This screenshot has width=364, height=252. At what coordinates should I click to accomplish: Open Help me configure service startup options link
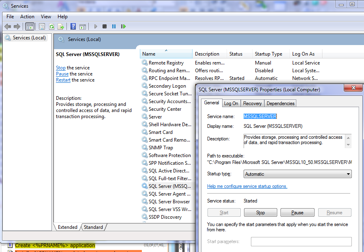(x=247, y=186)
